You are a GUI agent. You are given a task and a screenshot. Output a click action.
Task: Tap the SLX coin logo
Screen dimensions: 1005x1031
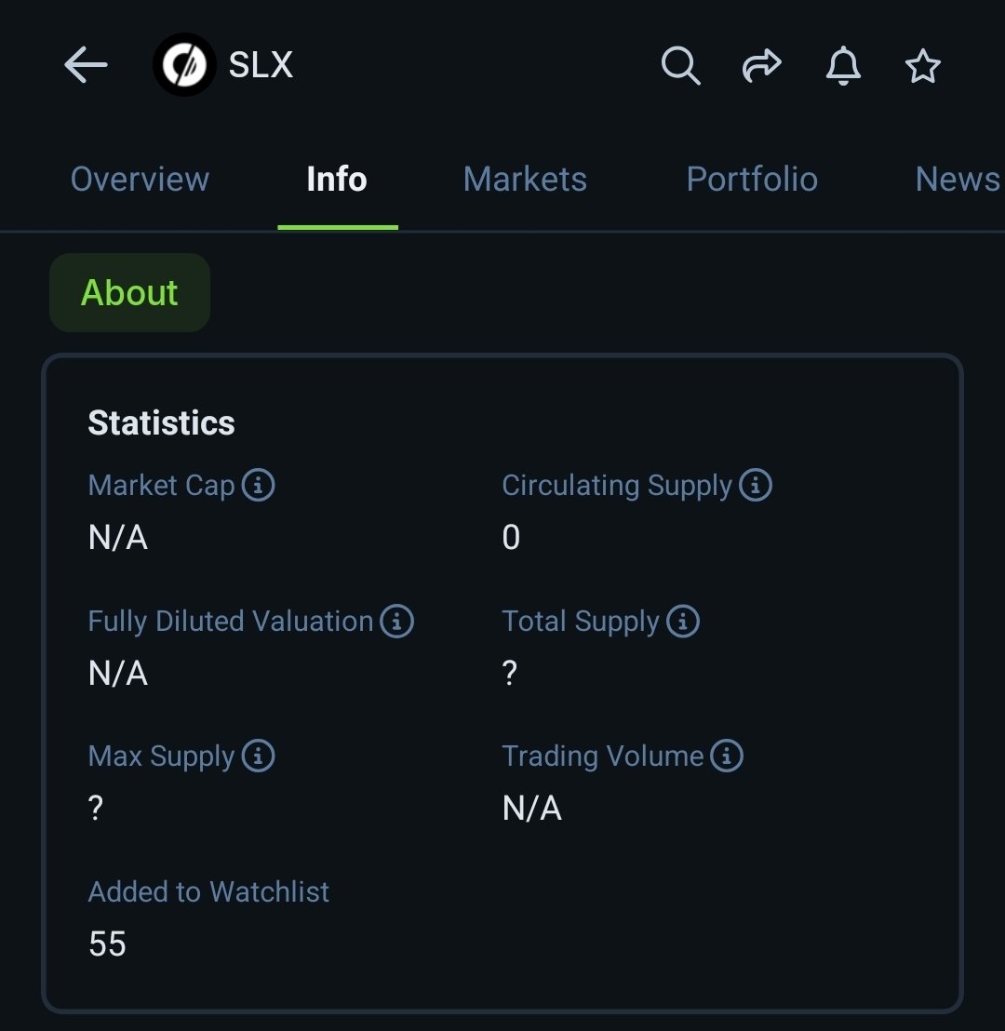[184, 65]
